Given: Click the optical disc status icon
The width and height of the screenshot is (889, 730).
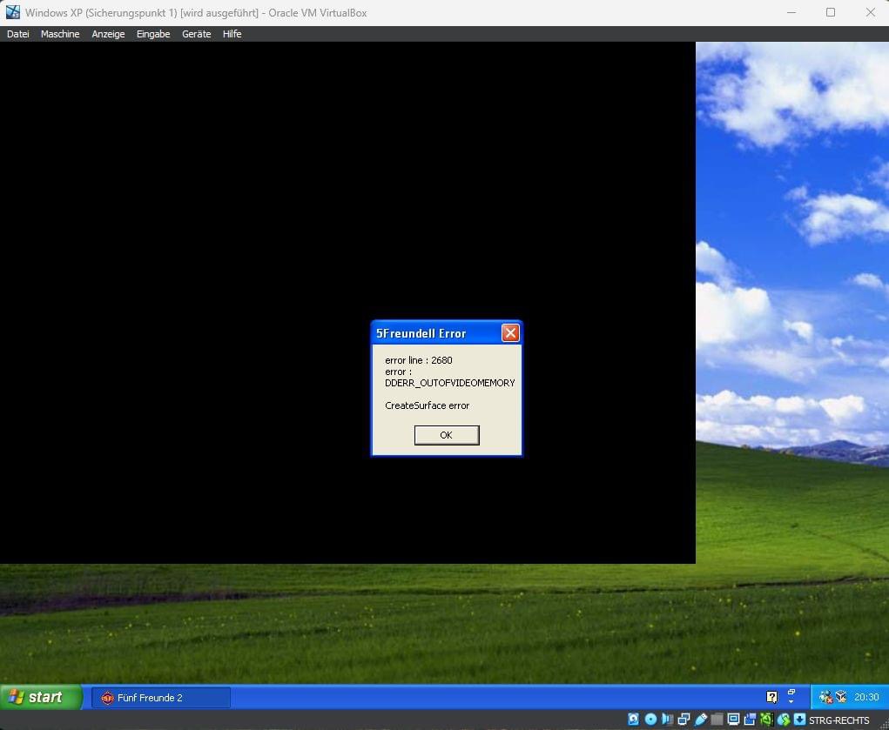Looking at the screenshot, I should (x=650, y=720).
